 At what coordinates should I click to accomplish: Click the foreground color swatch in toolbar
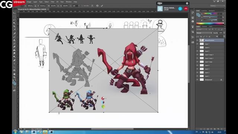[x=14, y=83]
